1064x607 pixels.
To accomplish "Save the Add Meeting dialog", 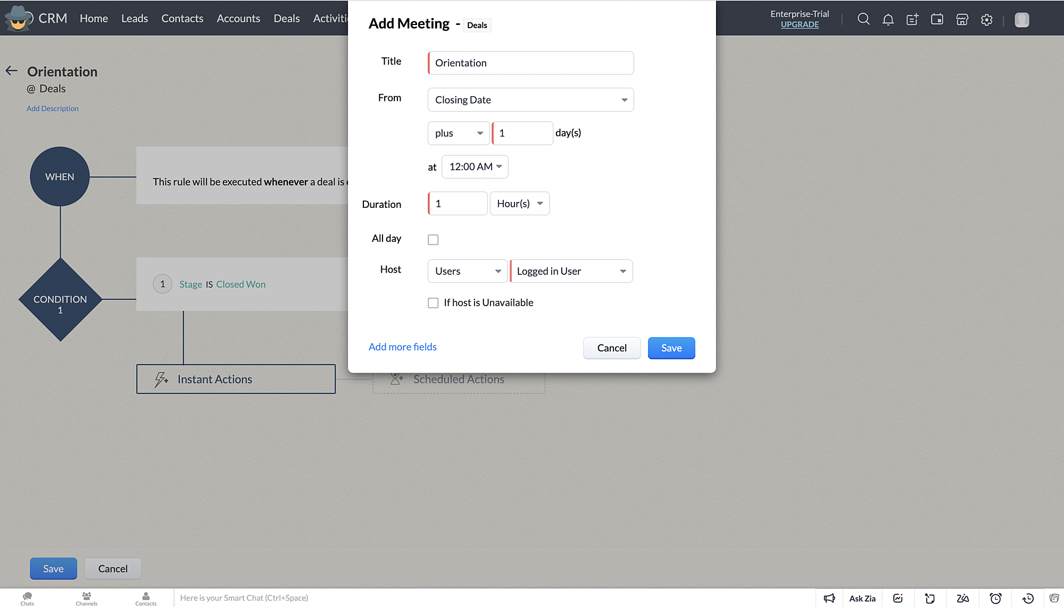I will 671,348.
